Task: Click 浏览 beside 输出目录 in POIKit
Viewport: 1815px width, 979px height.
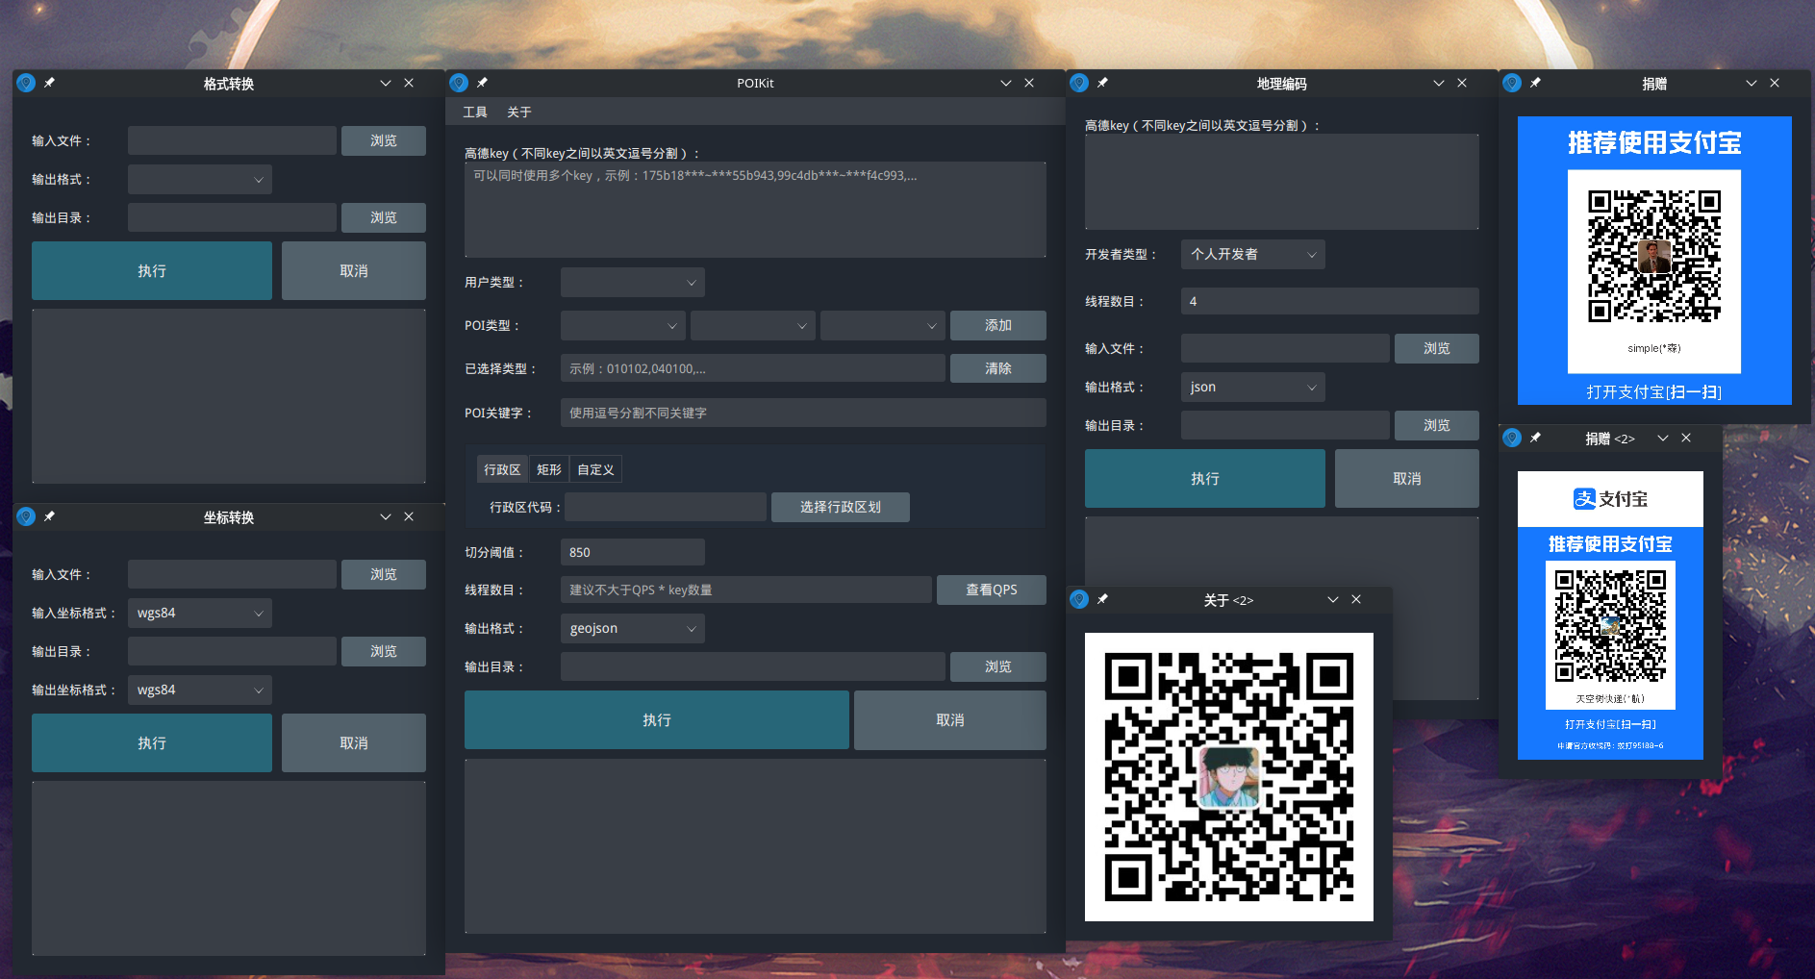Action: point(998,666)
